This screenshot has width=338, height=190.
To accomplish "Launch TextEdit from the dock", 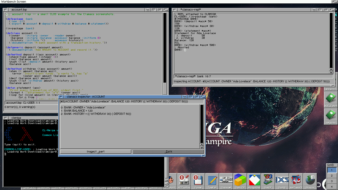I will (212, 181).
